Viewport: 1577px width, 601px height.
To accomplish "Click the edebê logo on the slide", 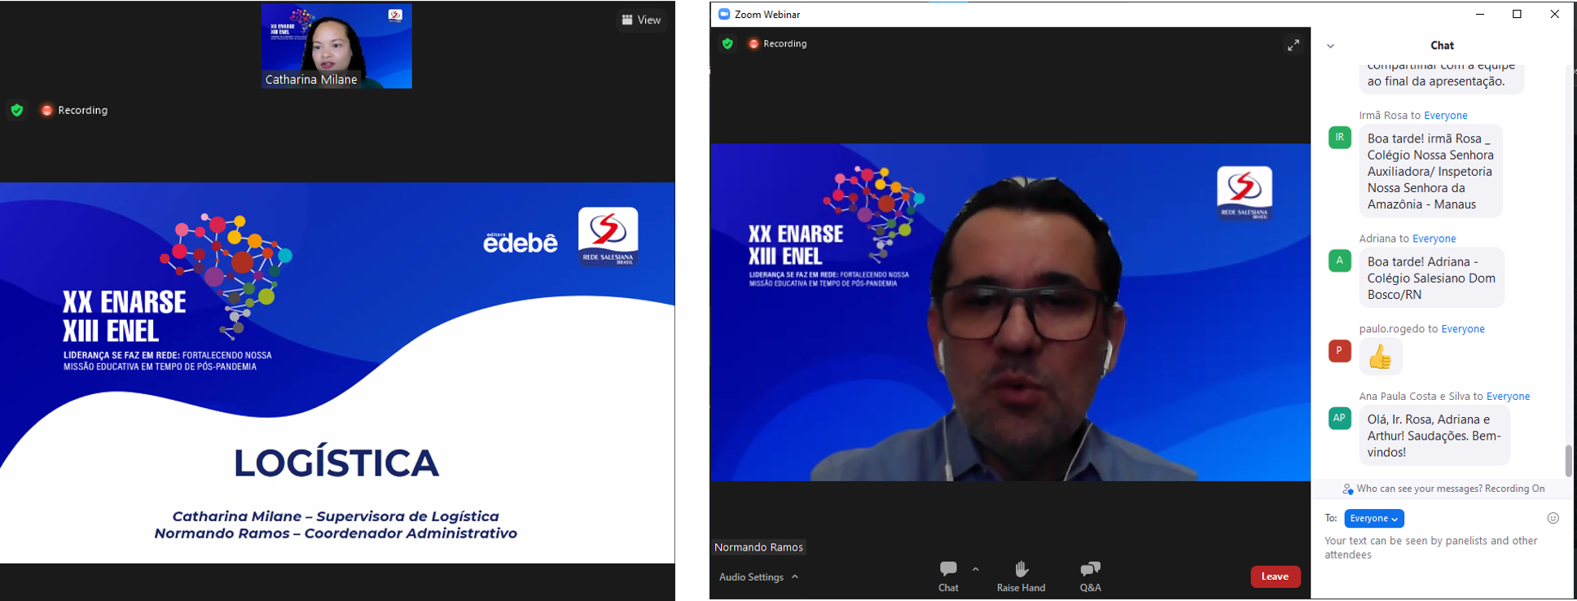I will 521,242.
